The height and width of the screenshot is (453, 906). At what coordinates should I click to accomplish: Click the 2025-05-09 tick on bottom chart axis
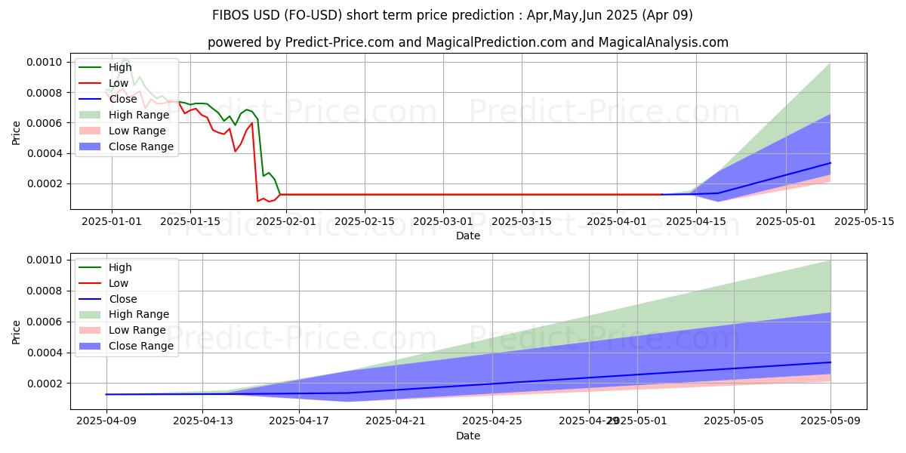point(830,421)
